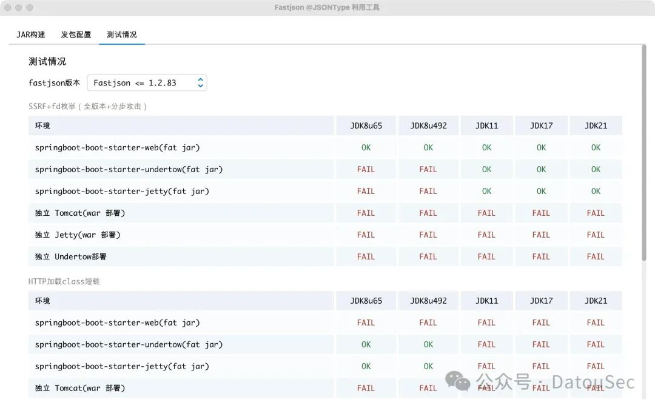Image resolution: width=655 pixels, height=408 pixels.
Task: Click JDK17 header in HTTP加载class短链 table
Action: [541, 301]
